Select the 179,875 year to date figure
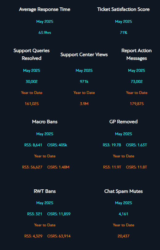The image size is (160, 250). (137, 104)
